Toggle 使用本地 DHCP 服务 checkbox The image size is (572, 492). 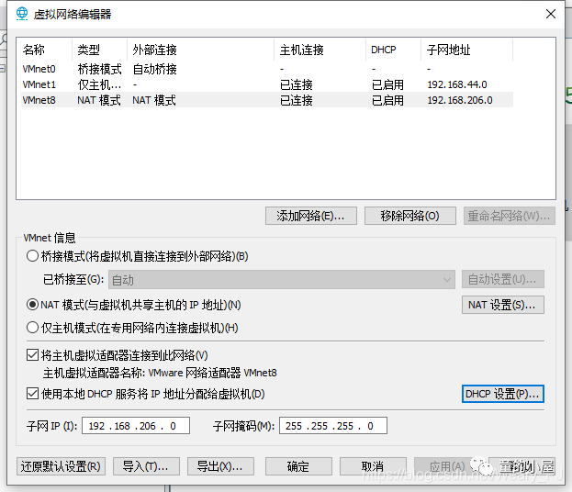(x=32, y=394)
